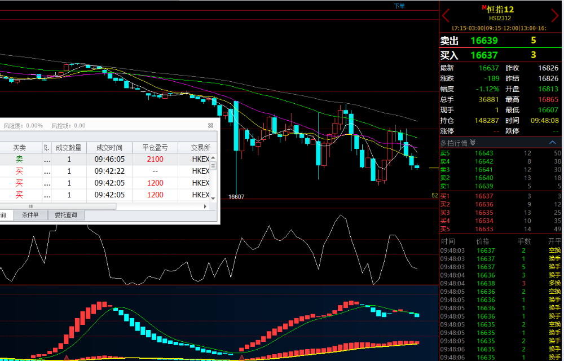Image resolution: width=564 pixels, height=361 pixels.
Task: Click the 涨跌 value -189
Action: tap(492, 78)
